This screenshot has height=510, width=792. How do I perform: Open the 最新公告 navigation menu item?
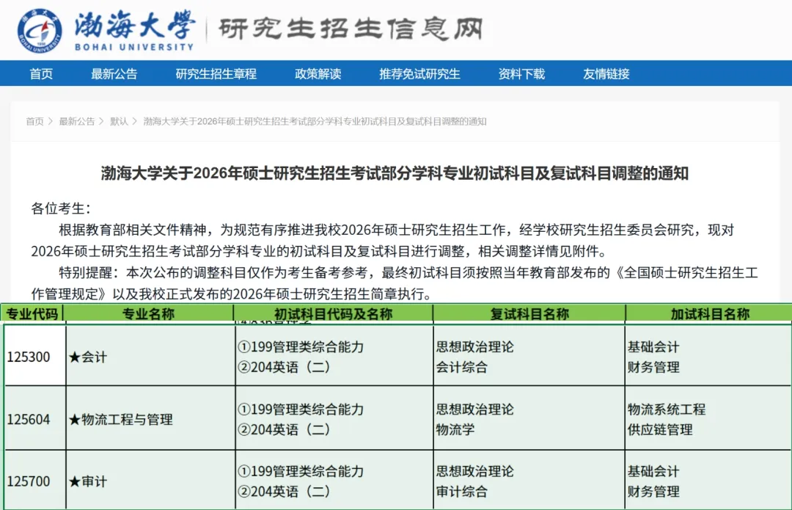pos(114,74)
